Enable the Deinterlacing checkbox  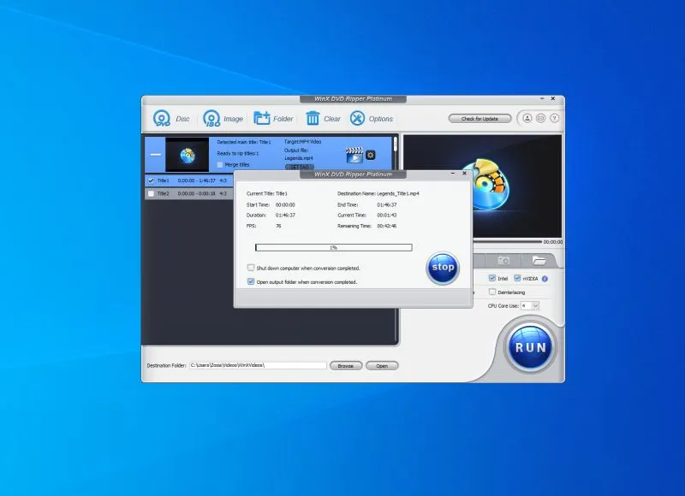tap(491, 292)
